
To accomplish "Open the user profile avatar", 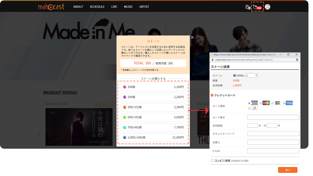I will tap(267, 7).
